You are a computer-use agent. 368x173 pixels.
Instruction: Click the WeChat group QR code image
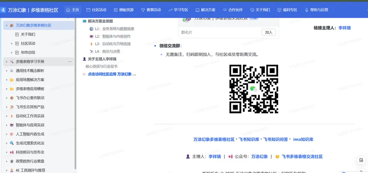pos(254,89)
